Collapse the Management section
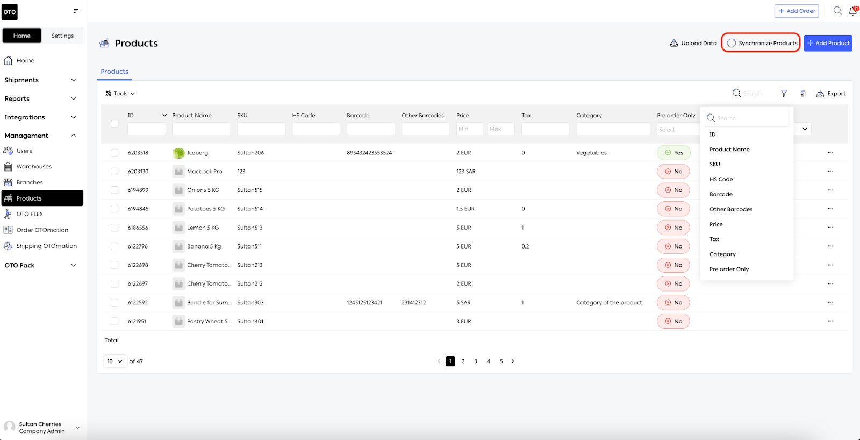 coord(41,136)
